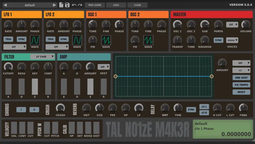The height and width of the screenshot is (144, 255).
Task: Open the LFO 1 waveform selector
Action: pos(35,40)
